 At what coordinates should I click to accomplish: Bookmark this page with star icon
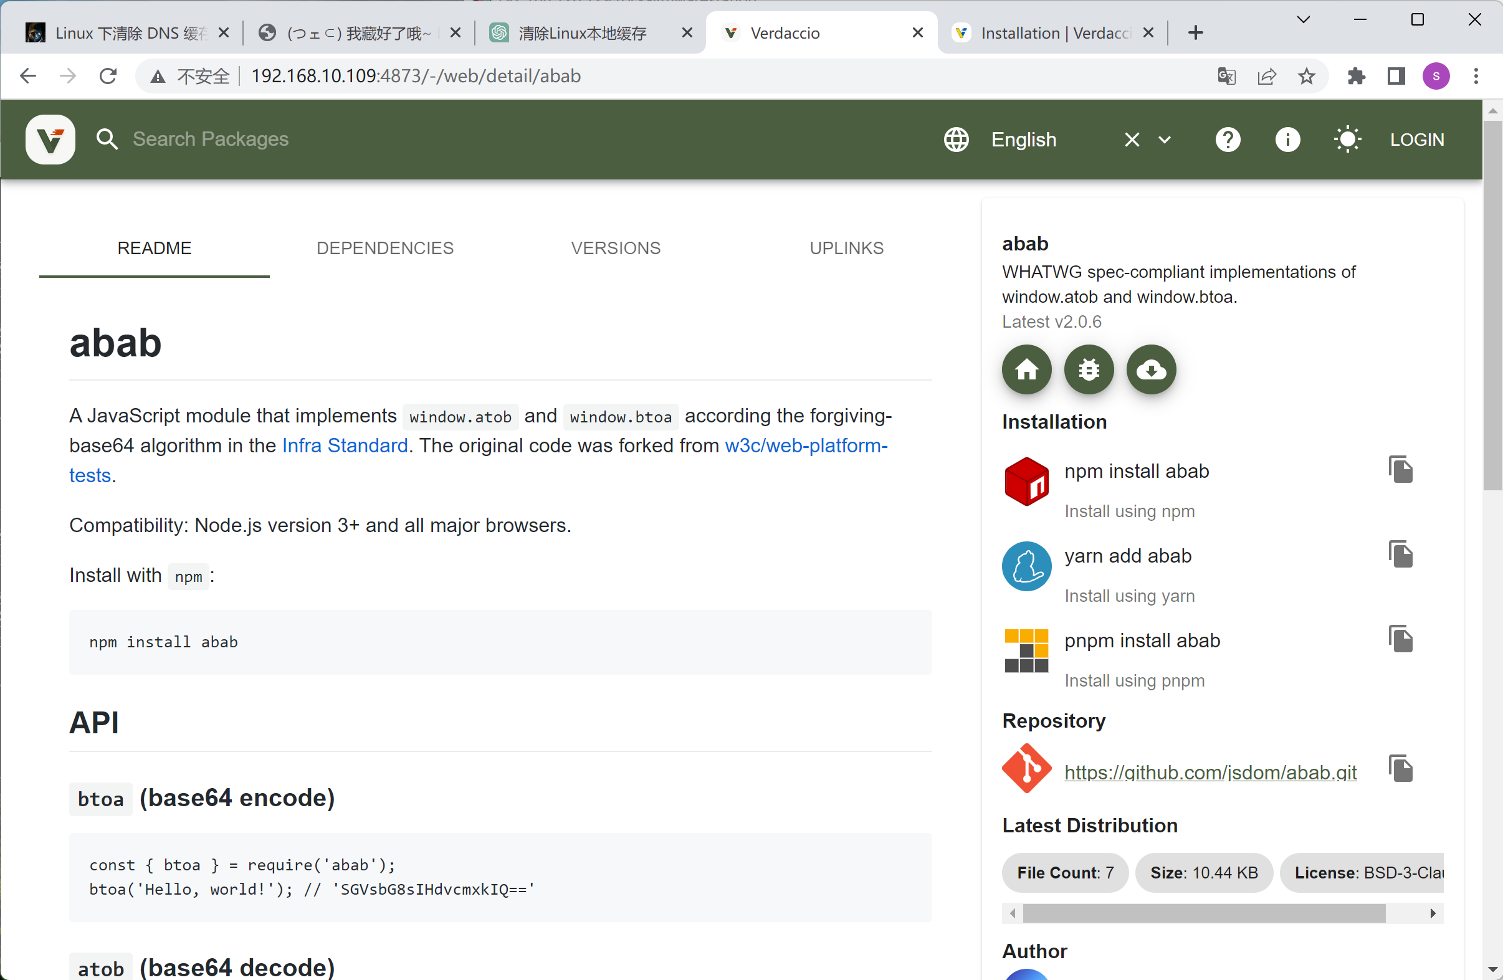click(x=1307, y=77)
